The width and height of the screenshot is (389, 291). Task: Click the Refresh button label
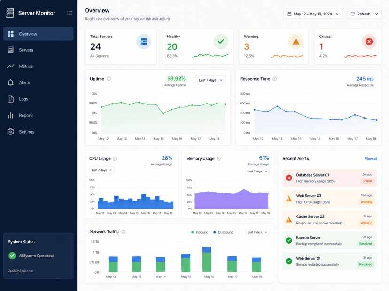coord(364,14)
